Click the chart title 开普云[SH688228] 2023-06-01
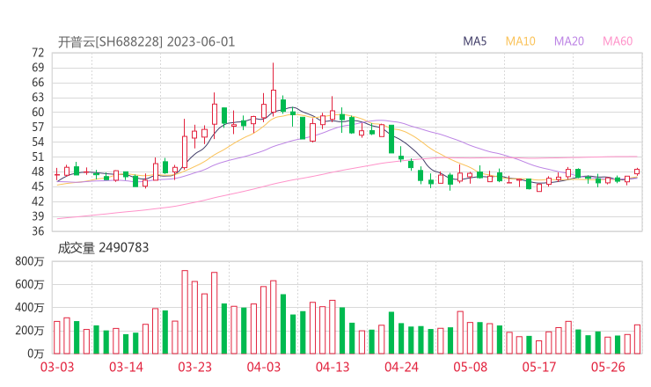Screen dimensions: 651x387 coord(146,41)
